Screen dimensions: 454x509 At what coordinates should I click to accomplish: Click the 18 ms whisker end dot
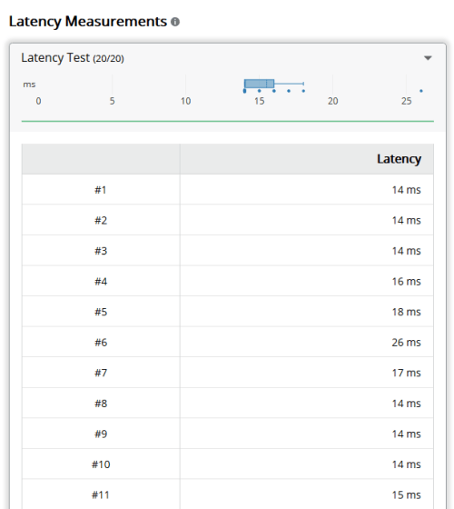tap(303, 91)
